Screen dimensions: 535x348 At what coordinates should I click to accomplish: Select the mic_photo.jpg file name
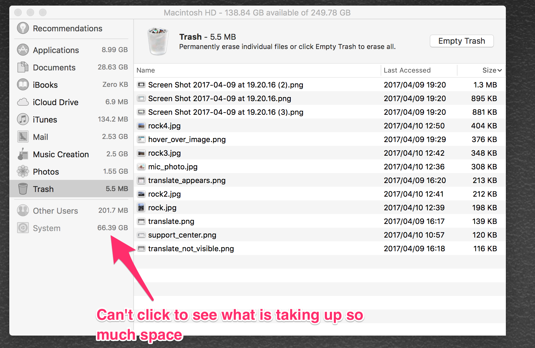tap(173, 167)
